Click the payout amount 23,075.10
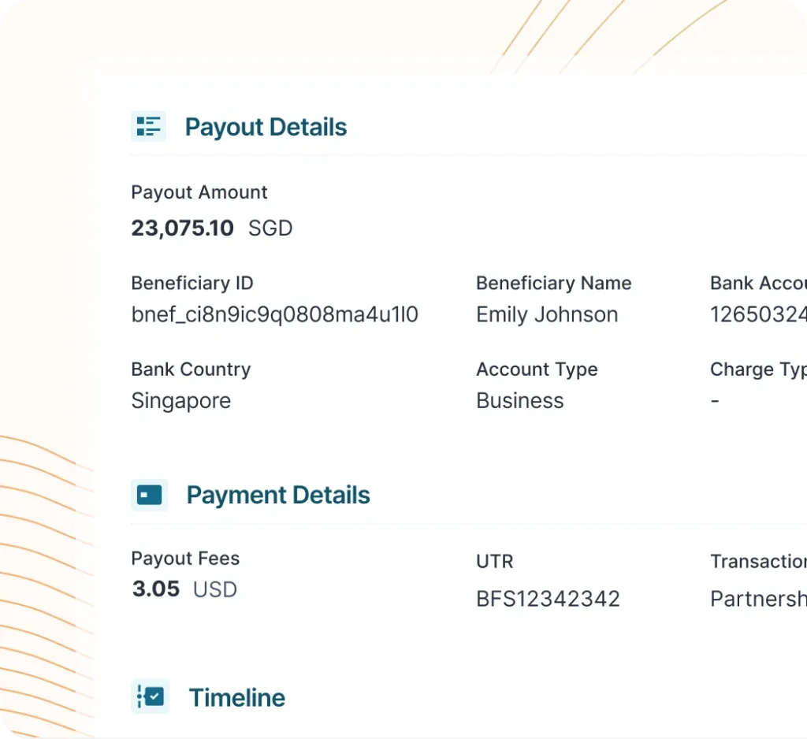Screen dimensions: 807x739 pyautogui.click(x=182, y=228)
